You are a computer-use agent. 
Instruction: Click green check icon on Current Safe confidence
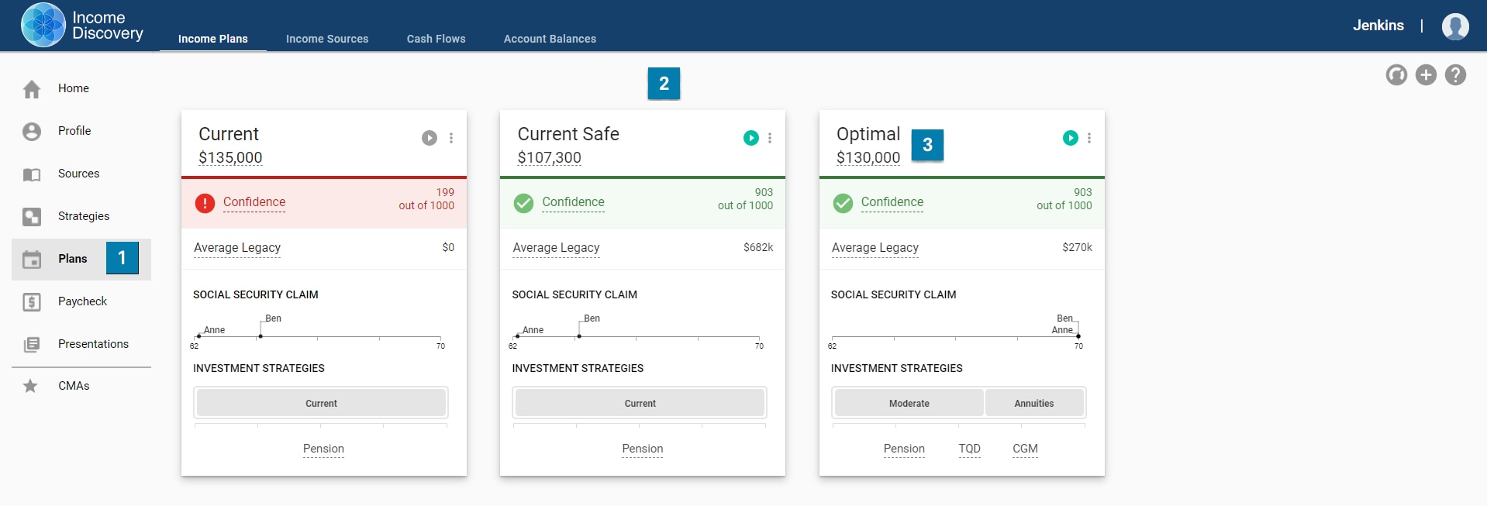coord(523,203)
